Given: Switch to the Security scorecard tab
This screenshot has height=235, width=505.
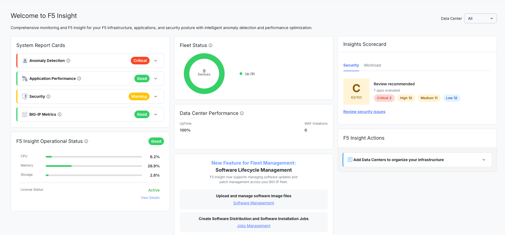Looking at the screenshot, I should [351, 65].
